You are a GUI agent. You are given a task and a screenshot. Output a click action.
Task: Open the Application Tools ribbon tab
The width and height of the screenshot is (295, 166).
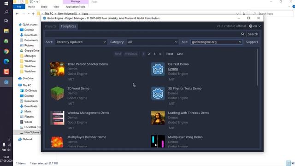click(76, 7)
